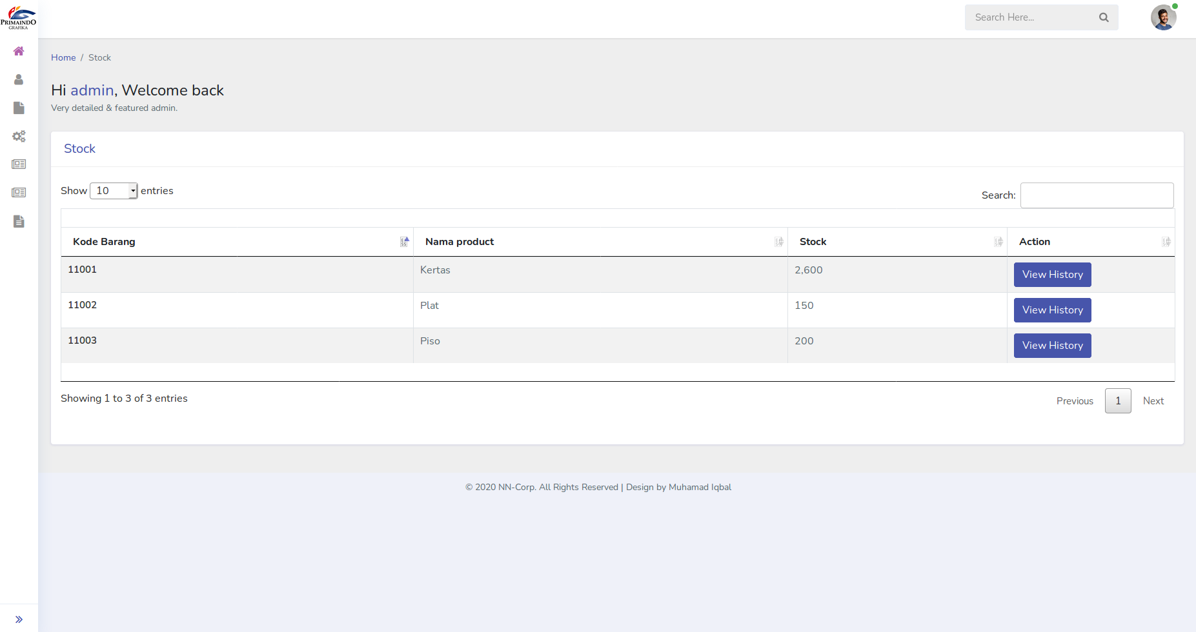Click the Home breadcrumb link

click(63, 57)
